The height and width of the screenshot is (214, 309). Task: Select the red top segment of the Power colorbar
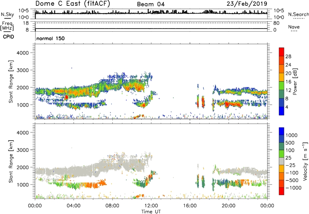282,52
